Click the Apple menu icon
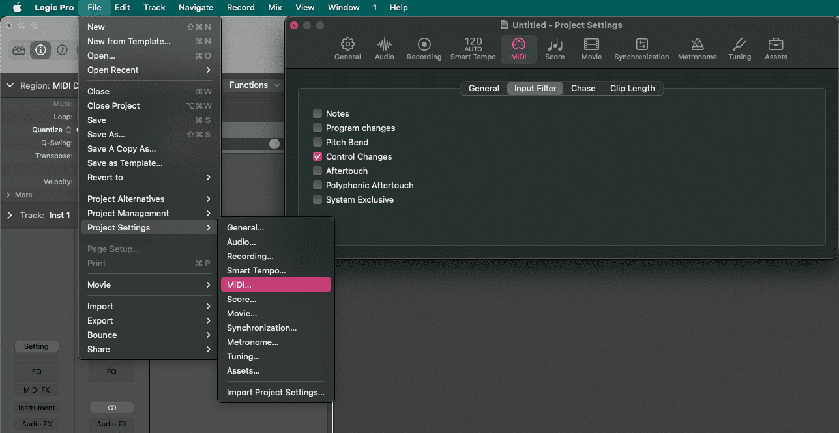The width and height of the screenshot is (839, 433). coord(18,7)
